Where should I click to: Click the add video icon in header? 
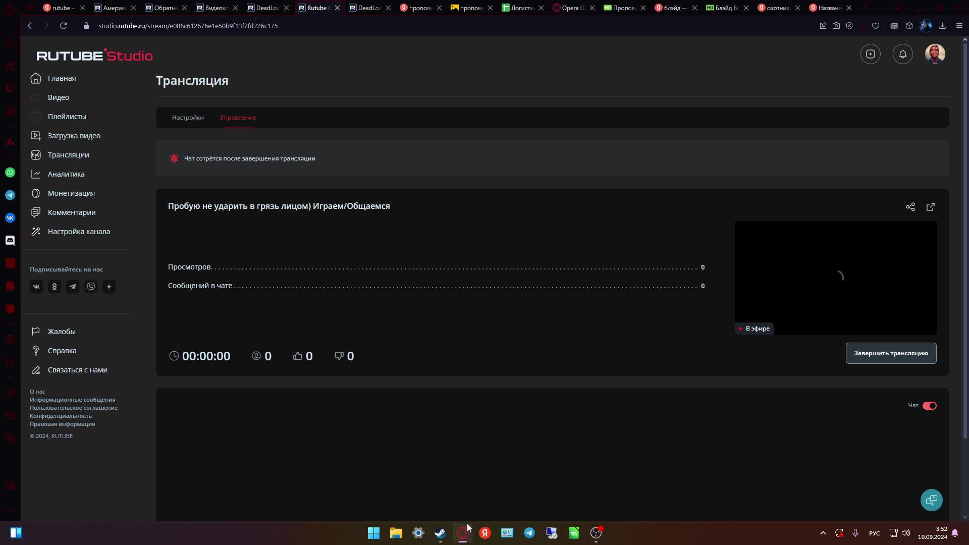(870, 54)
